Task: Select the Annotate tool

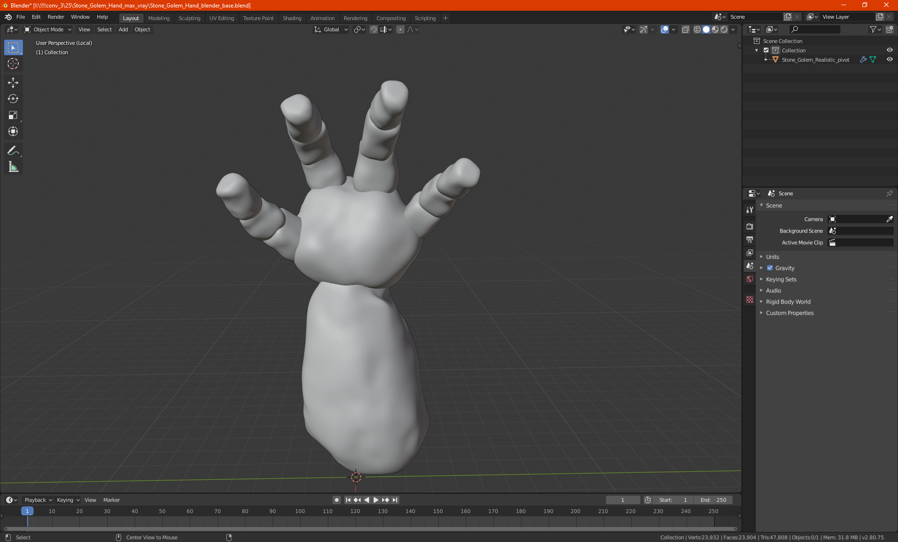Action: pos(13,150)
